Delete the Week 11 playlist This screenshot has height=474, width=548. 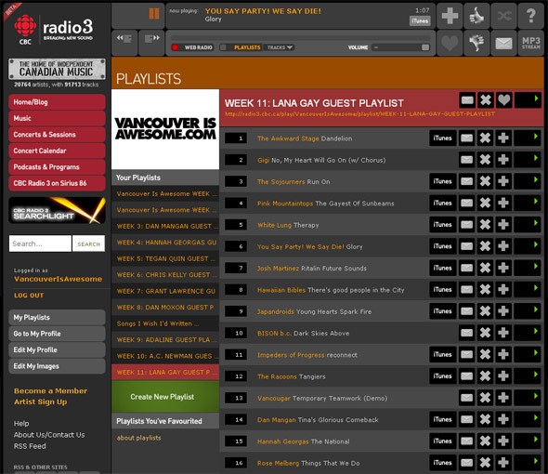click(x=486, y=100)
